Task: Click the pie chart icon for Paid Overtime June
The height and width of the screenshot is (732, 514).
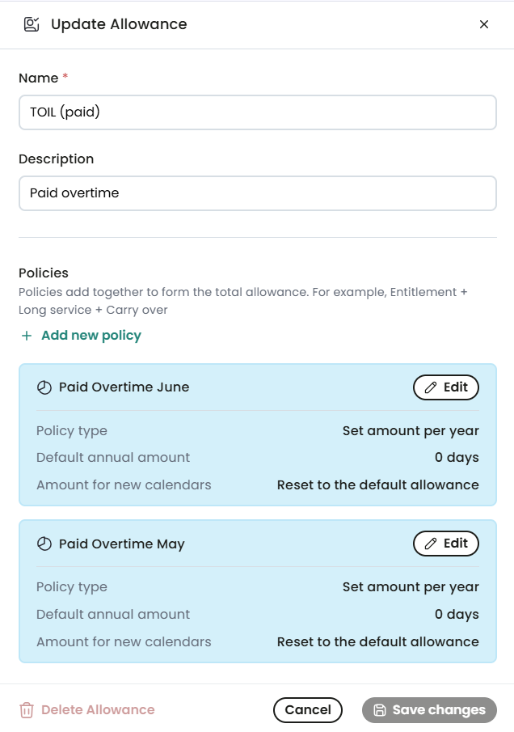Action: pyautogui.click(x=44, y=387)
